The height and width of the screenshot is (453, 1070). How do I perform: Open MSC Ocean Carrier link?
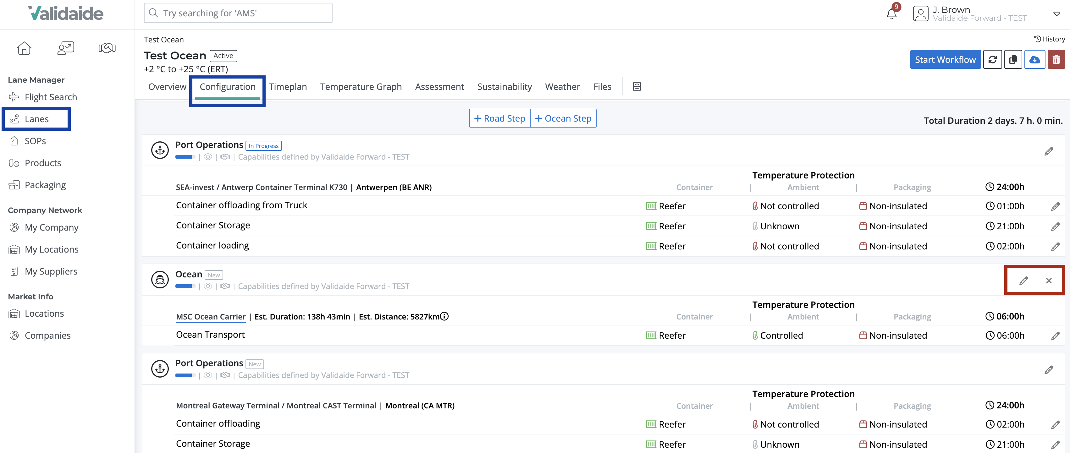pos(211,317)
